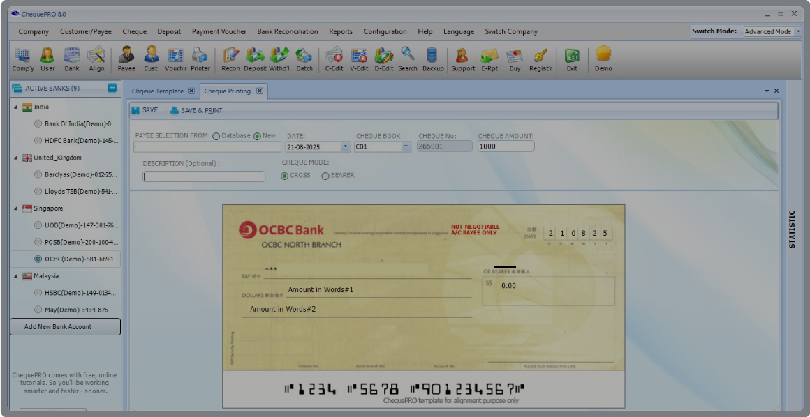Image resolution: width=810 pixels, height=417 pixels.
Task: Open the D-Edit toolbar icon
Action: click(x=384, y=59)
